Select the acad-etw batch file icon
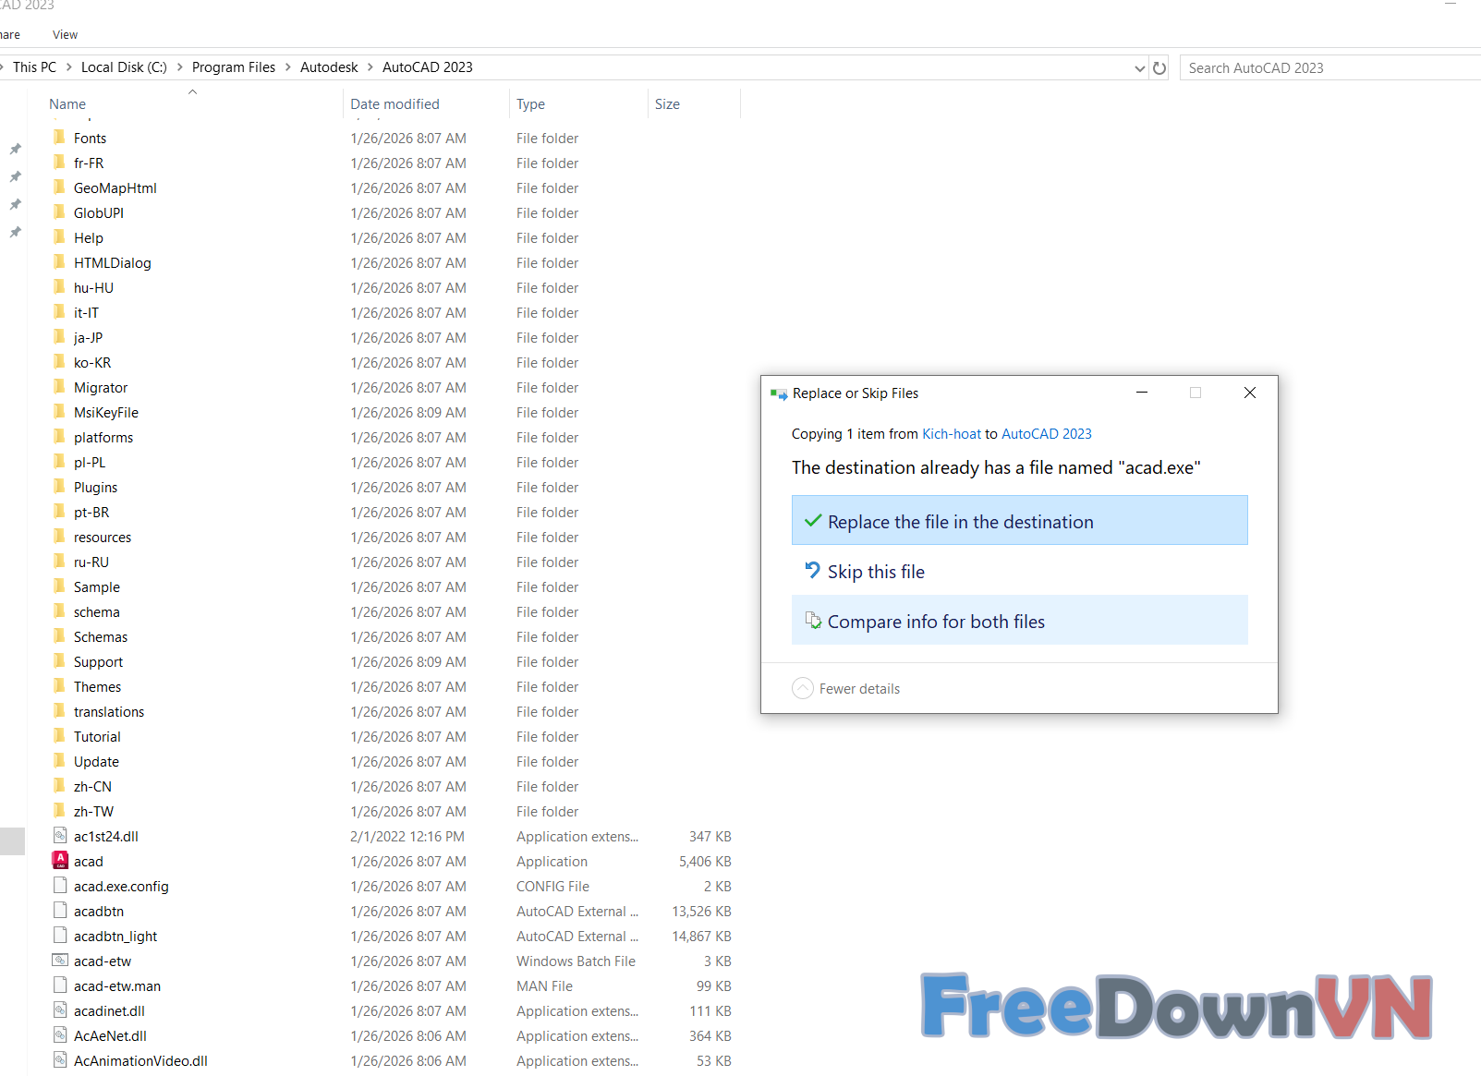 pos(60,961)
